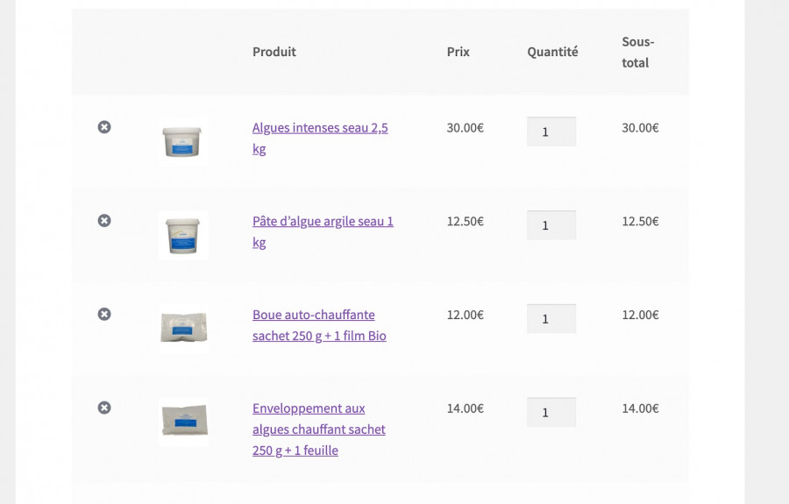
Task: Click quantity field for Boue auto-chauffante
Action: tap(551, 319)
